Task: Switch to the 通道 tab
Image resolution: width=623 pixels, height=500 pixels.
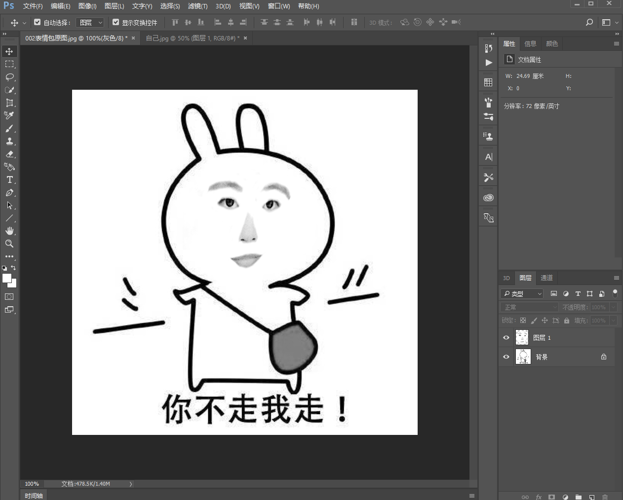Action: click(x=546, y=278)
